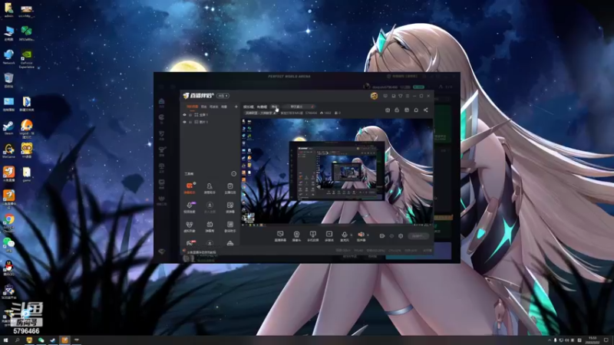614x345 pixels.
Task: Open the bell notification icon above the preview
Action: (x=416, y=110)
